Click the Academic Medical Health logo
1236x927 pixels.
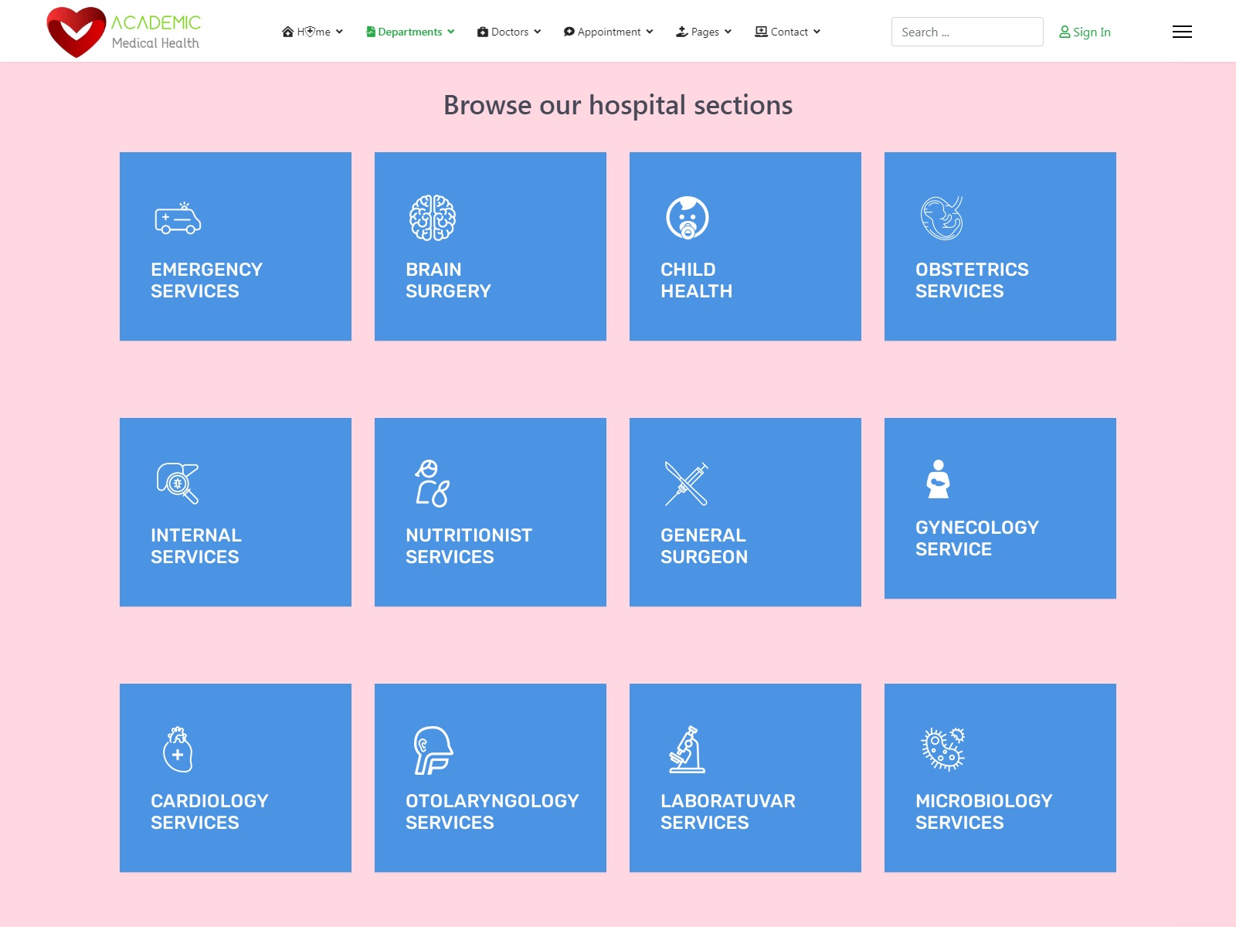pyautogui.click(x=124, y=32)
